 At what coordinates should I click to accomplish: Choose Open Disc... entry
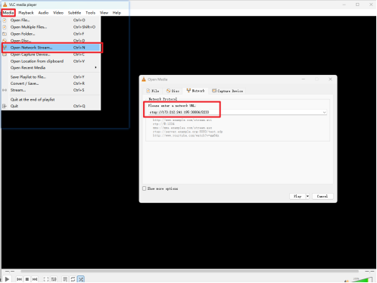coord(51,40)
